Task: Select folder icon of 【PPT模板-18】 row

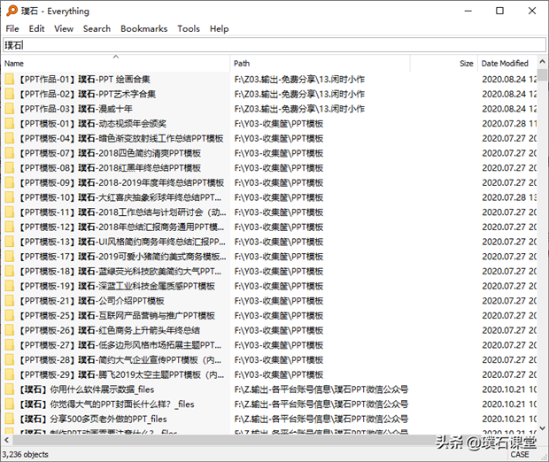Action: [10, 271]
